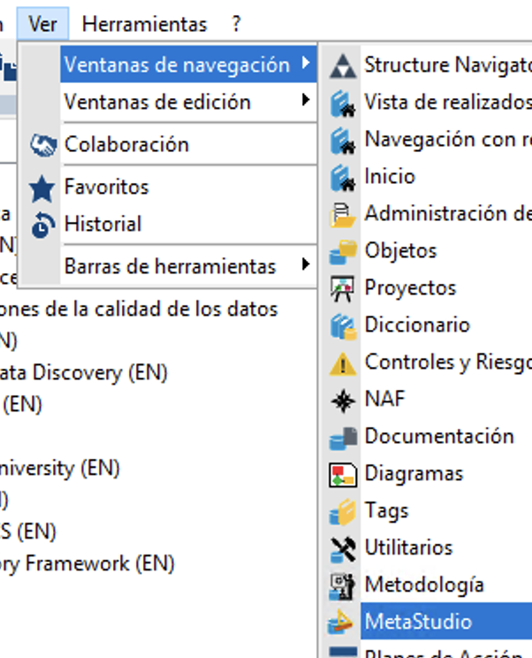Expand the Ventanas de navegación submenu arrow
The width and height of the screenshot is (532, 658).
pos(306,64)
